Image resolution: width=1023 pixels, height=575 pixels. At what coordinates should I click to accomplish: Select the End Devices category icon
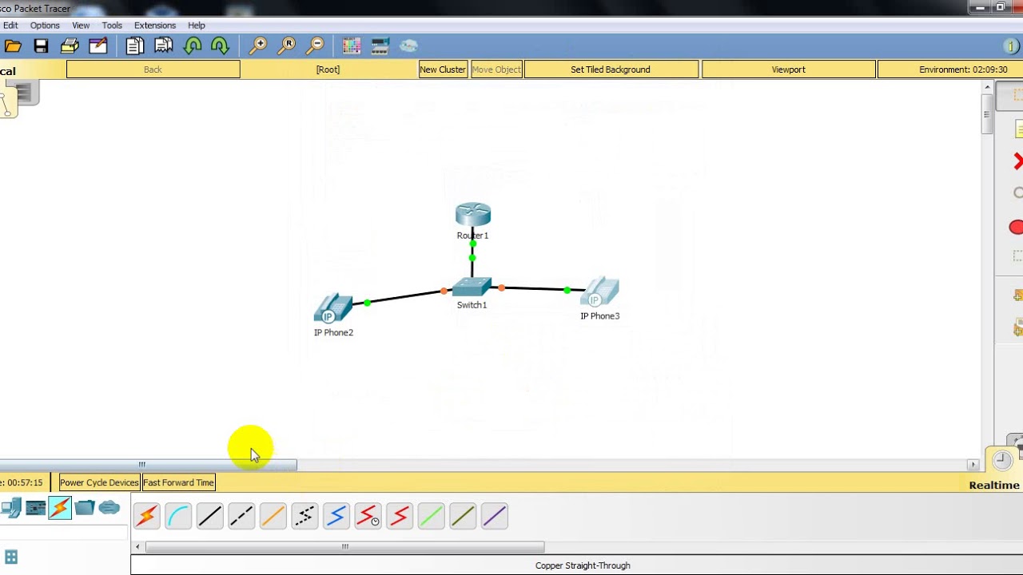(x=11, y=508)
